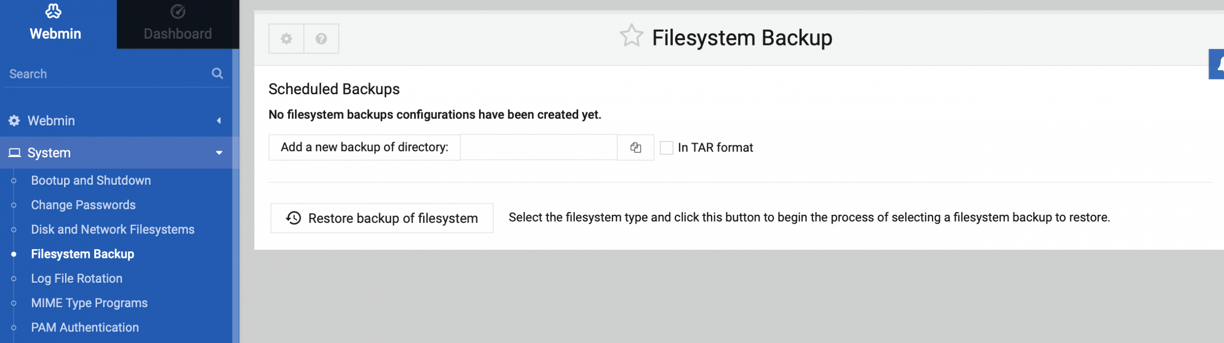The image size is (1224, 343).
Task: Open module configuration gear icon
Action: (286, 39)
